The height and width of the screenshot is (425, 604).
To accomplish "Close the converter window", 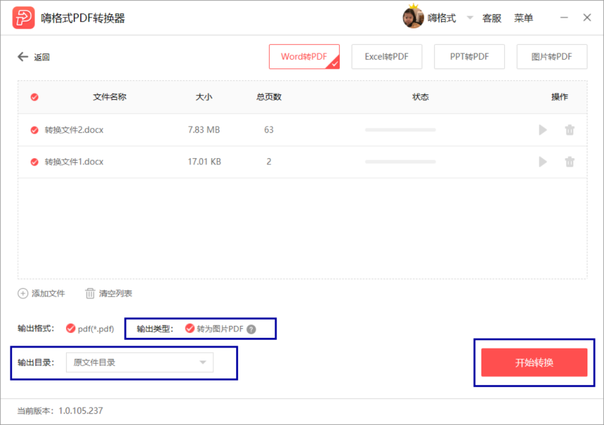I will coord(587,18).
